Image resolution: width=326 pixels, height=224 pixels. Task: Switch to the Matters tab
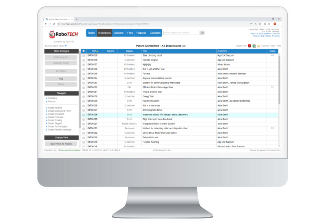[119, 33]
